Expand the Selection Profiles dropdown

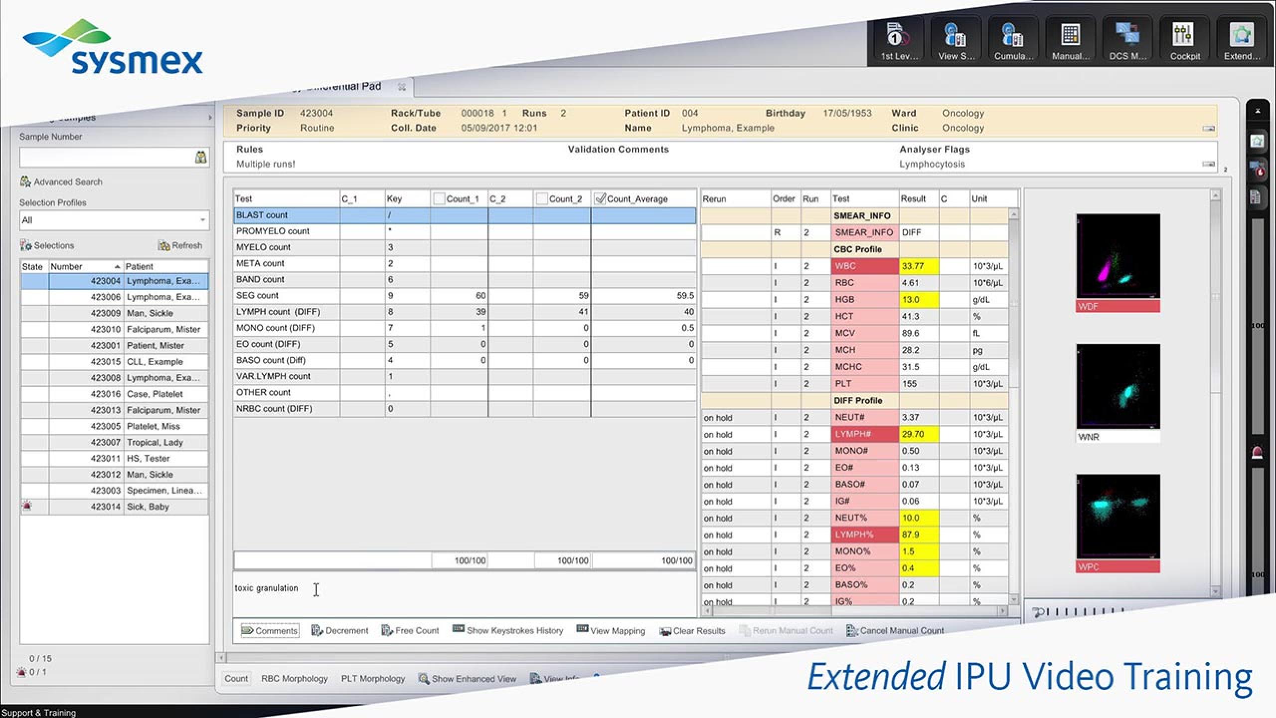click(202, 220)
